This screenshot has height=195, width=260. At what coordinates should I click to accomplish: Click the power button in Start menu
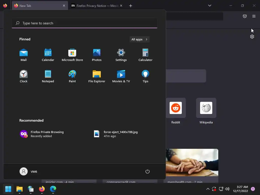tap(148, 171)
